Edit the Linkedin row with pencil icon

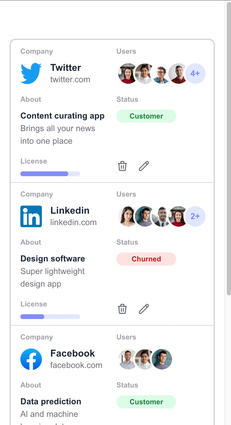pos(144,309)
